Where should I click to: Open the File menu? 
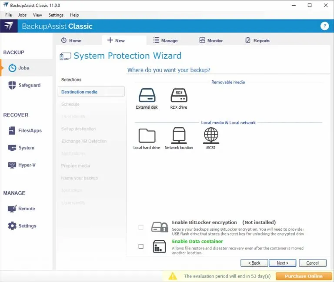coord(9,15)
